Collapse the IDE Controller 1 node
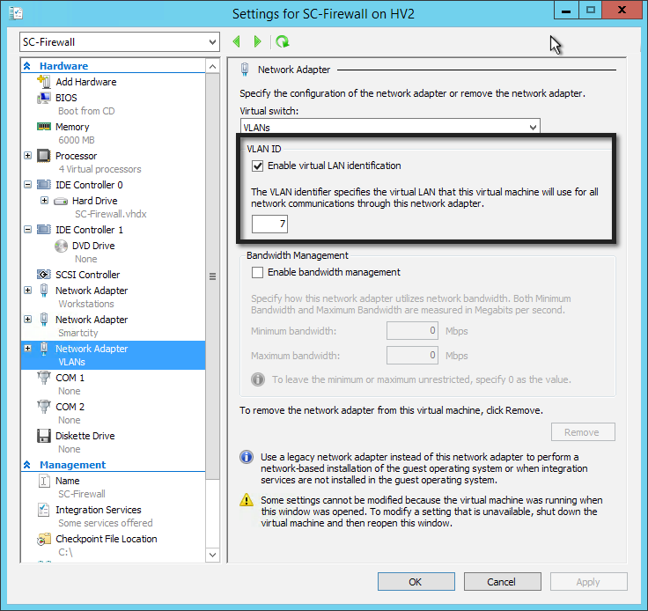648x611 pixels. [x=27, y=229]
